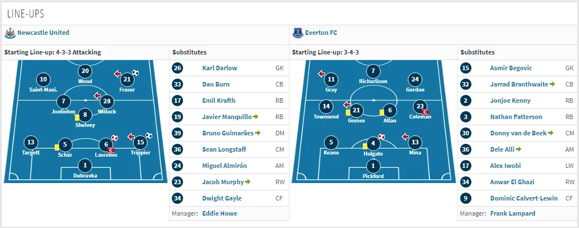Open manager Eddie Howe's profile
Viewport: 579px width, 228px height.
[220, 213]
